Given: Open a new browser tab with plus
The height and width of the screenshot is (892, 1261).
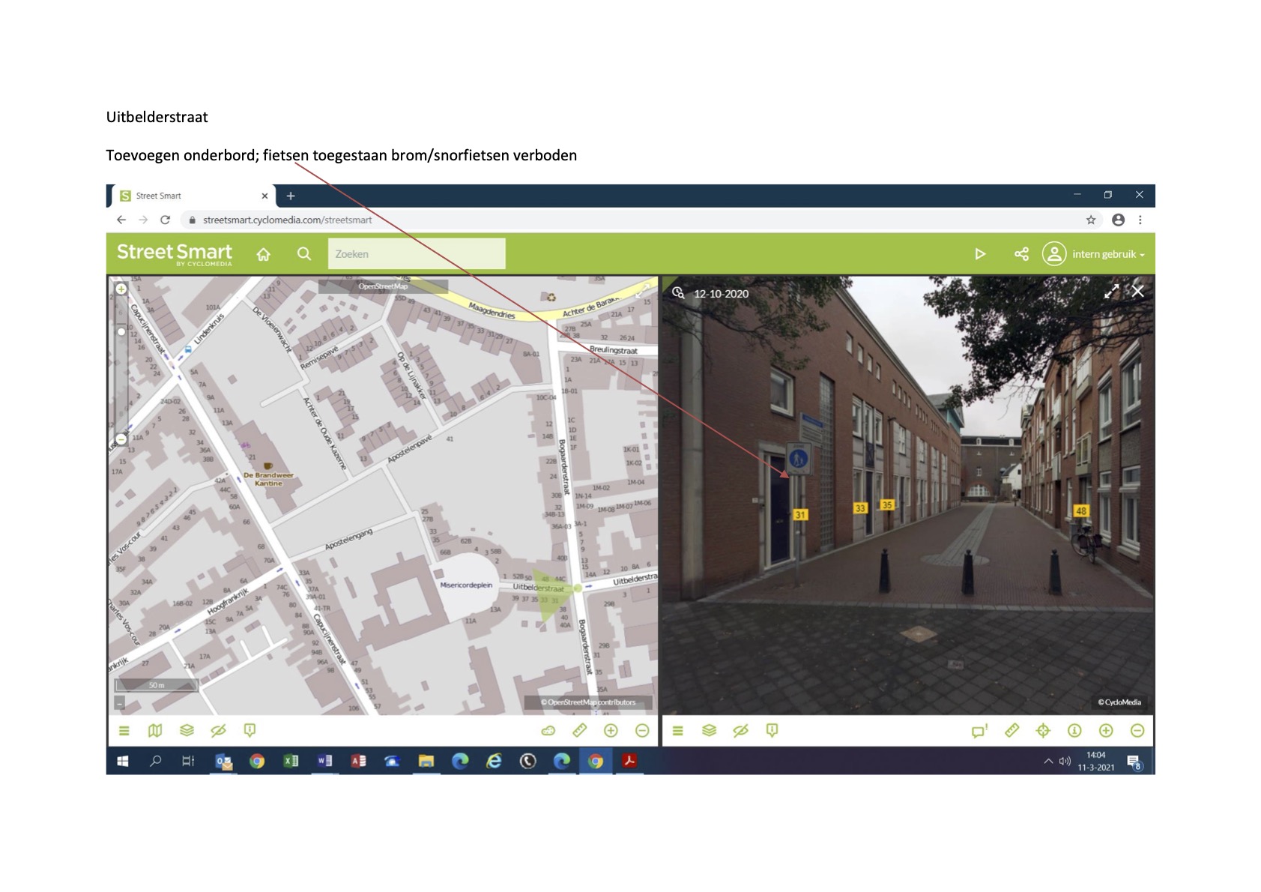Looking at the screenshot, I should click(291, 196).
